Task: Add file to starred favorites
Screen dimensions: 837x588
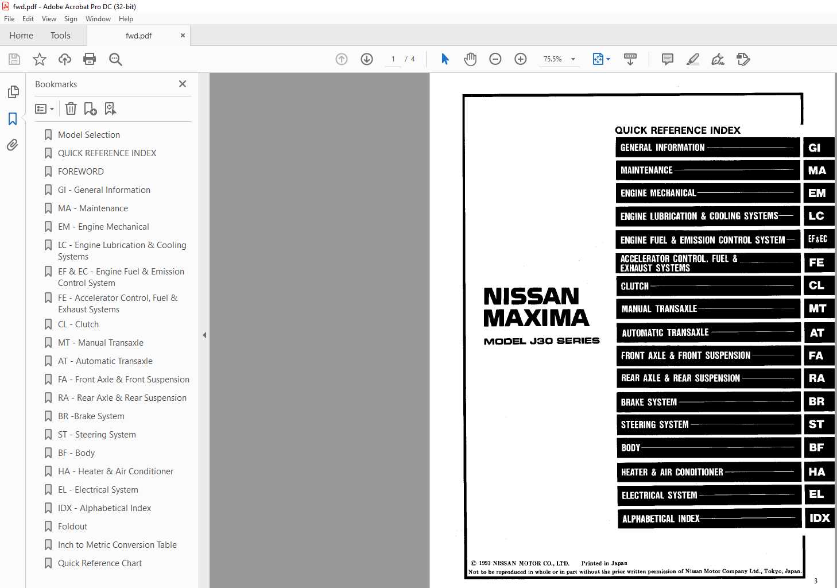Action: click(x=40, y=59)
